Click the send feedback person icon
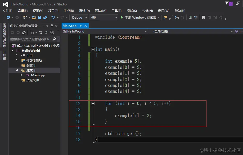243x155 pixels. pyautogui.click(x=238, y=3)
